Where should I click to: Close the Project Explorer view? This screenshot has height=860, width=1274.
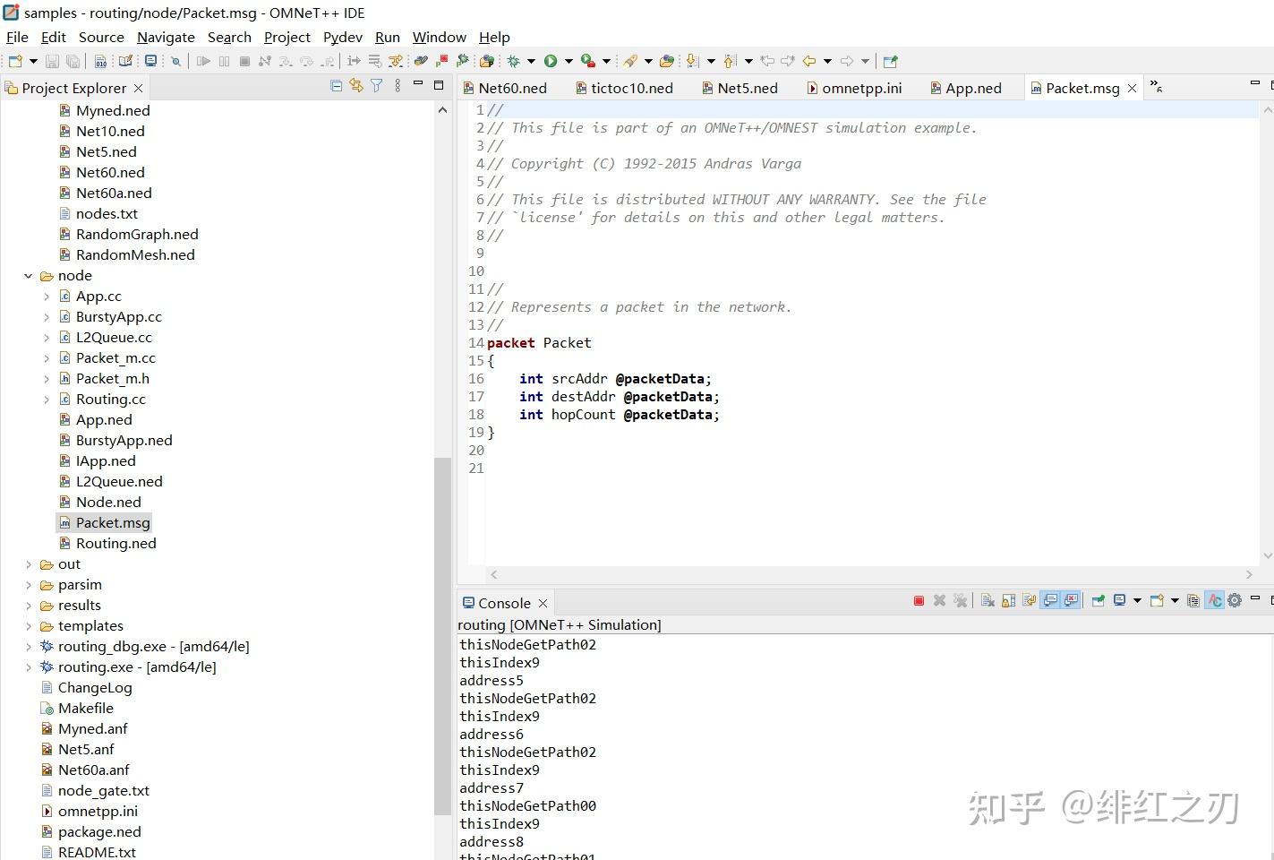coord(138,88)
